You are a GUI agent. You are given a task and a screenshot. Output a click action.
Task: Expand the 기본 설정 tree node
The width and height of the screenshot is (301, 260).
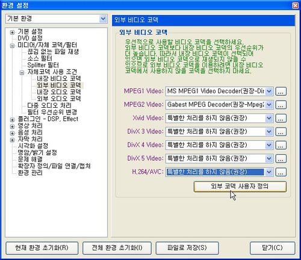(12, 32)
